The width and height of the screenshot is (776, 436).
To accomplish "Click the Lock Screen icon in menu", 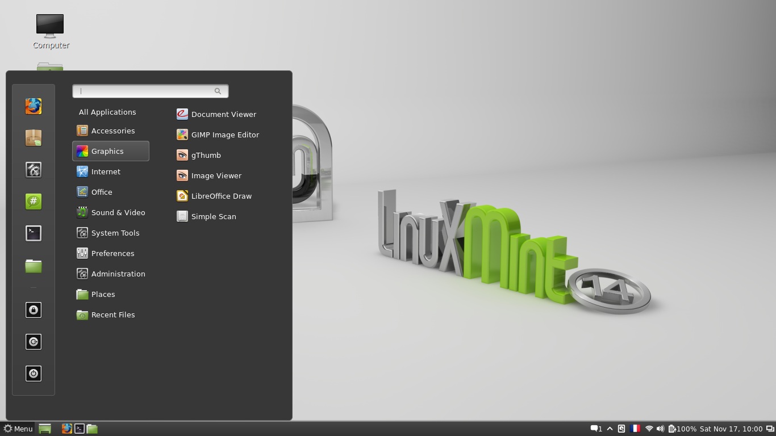I will (34, 310).
